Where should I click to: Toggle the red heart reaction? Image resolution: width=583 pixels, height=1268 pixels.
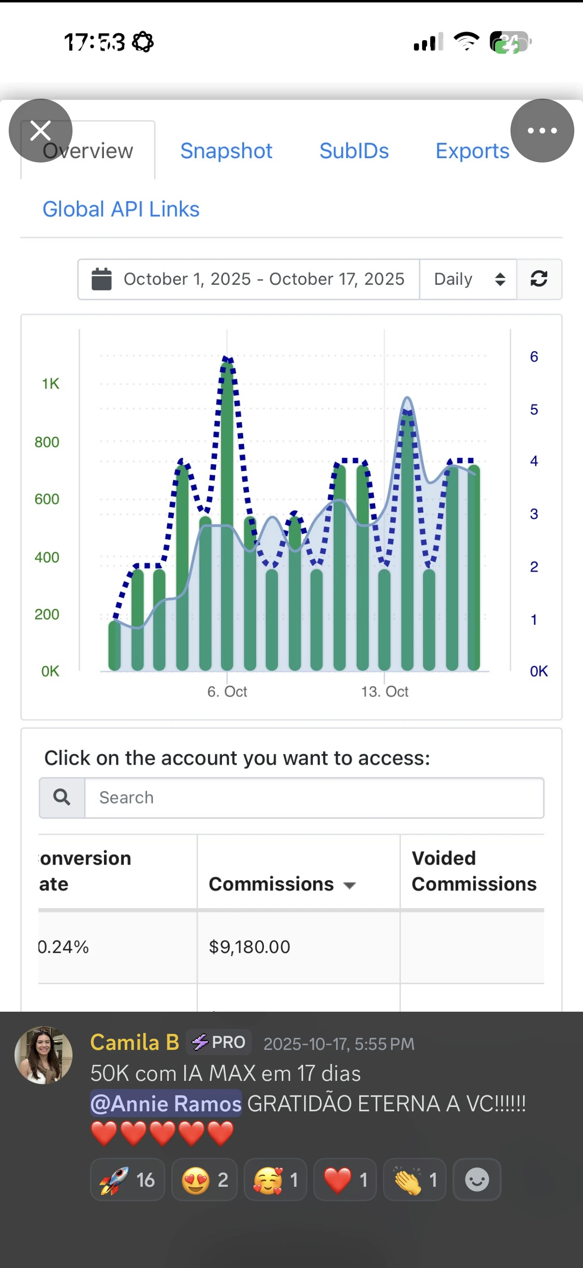point(344,1180)
